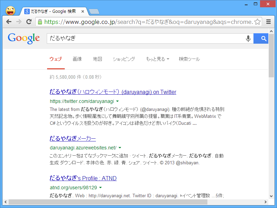Open 検索ツール options

pyautogui.click(x=189, y=59)
